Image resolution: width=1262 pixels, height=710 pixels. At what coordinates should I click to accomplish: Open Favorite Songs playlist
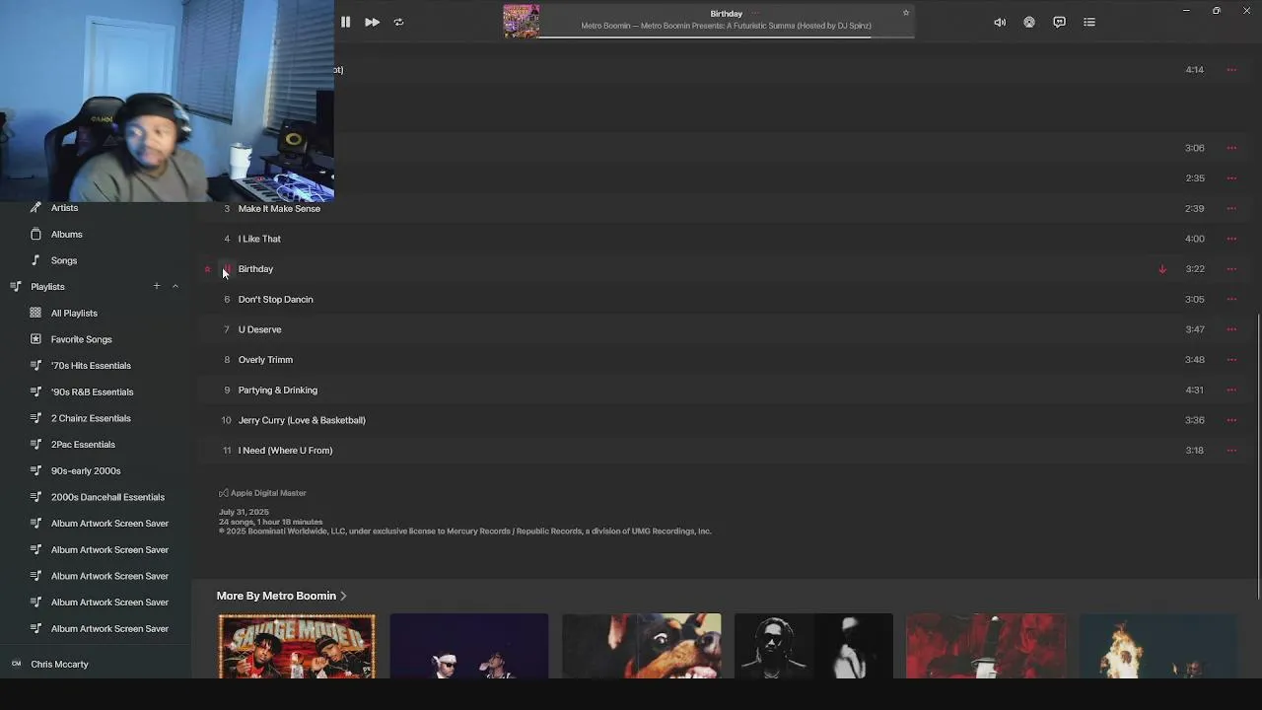pos(81,339)
